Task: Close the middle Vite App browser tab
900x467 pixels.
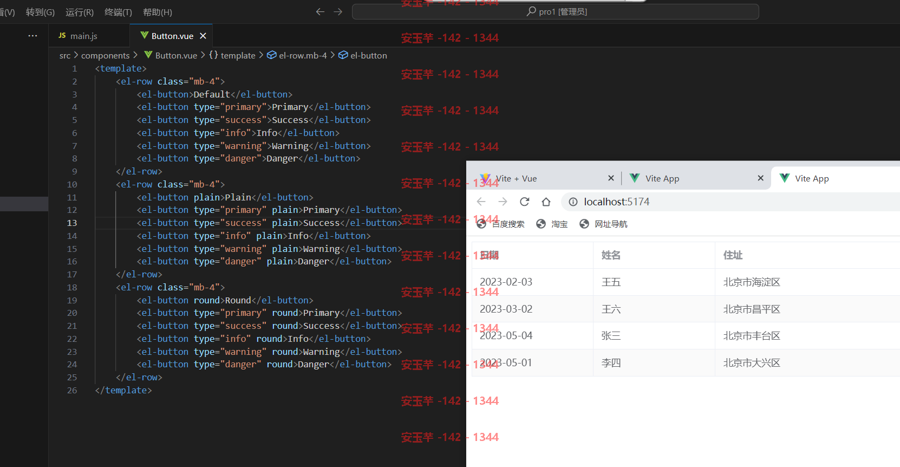Action: pos(760,178)
